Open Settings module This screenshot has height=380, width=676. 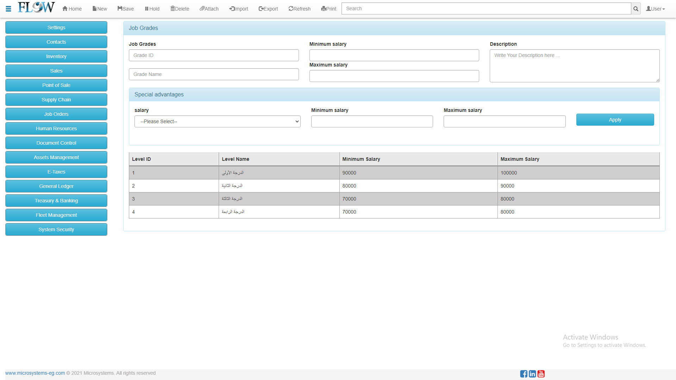coord(56,27)
